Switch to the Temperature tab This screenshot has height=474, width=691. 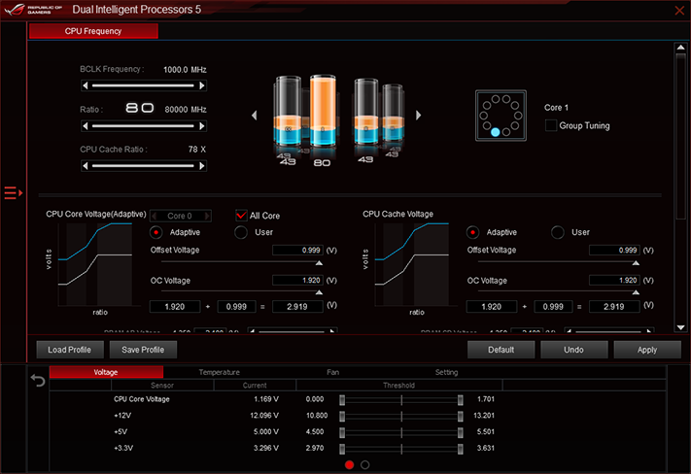(x=220, y=372)
